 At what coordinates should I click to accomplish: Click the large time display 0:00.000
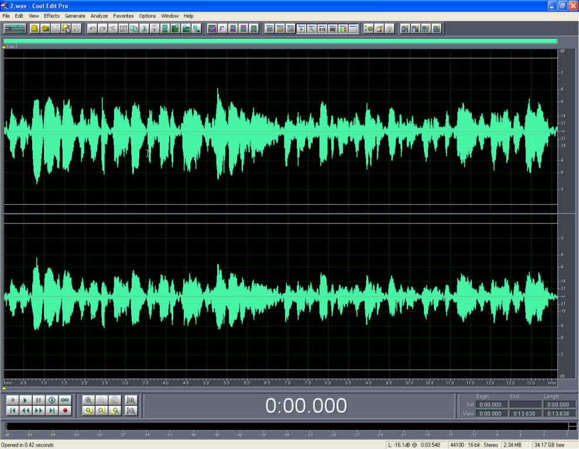pos(306,406)
